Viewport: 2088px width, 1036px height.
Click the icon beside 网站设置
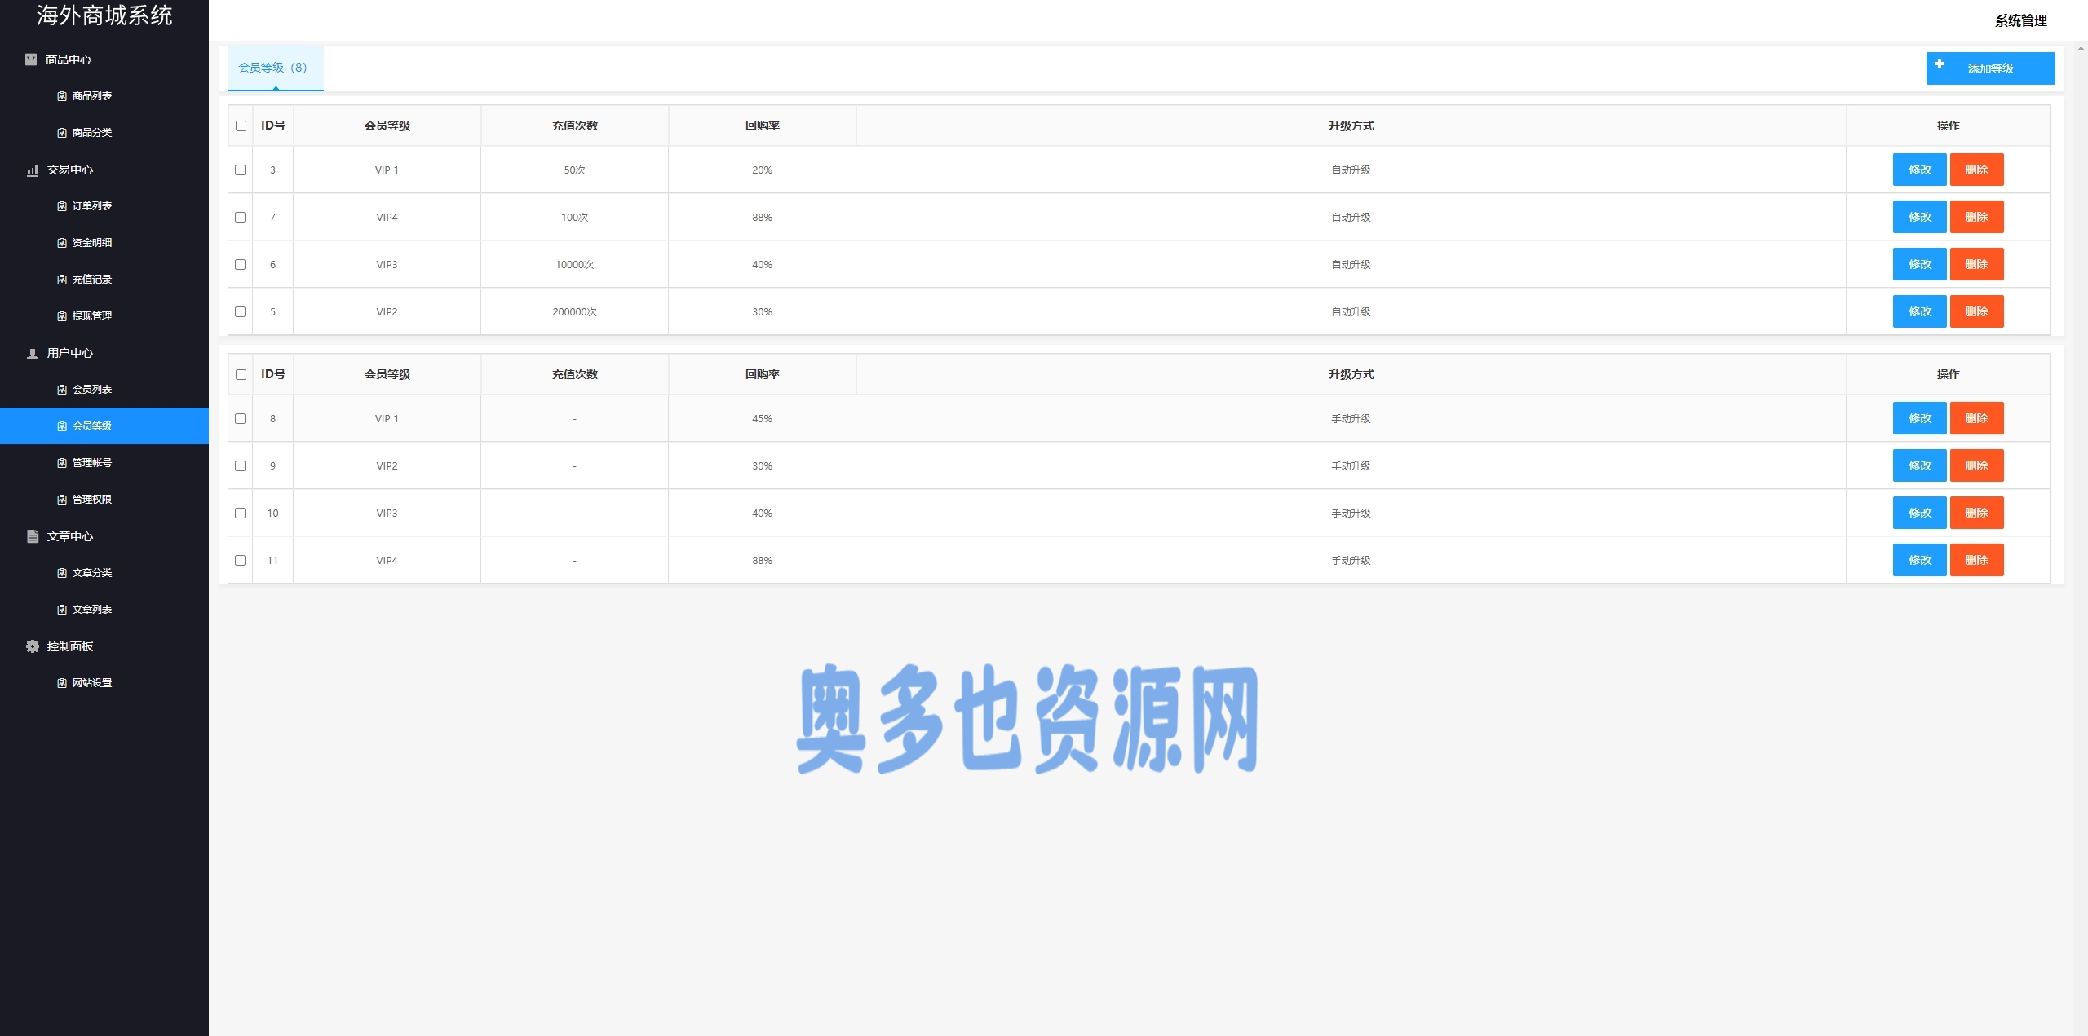[62, 683]
